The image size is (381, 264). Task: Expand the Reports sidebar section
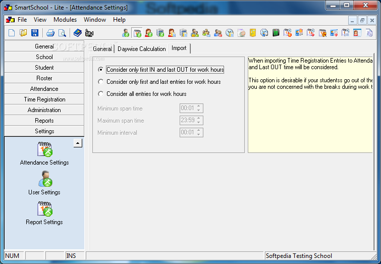44,121
